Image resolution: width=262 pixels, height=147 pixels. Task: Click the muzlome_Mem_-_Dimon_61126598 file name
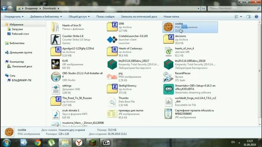83,123
